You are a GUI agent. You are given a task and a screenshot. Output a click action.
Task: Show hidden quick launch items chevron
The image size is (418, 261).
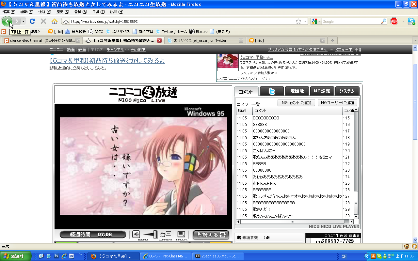pos(80,254)
